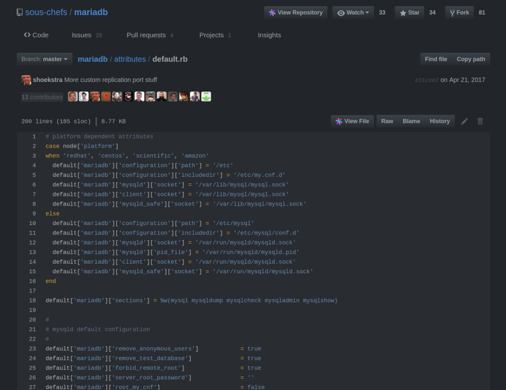Click line number 9 beside else
The height and width of the screenshot is (390, 506).
click(x=34, y=214)
